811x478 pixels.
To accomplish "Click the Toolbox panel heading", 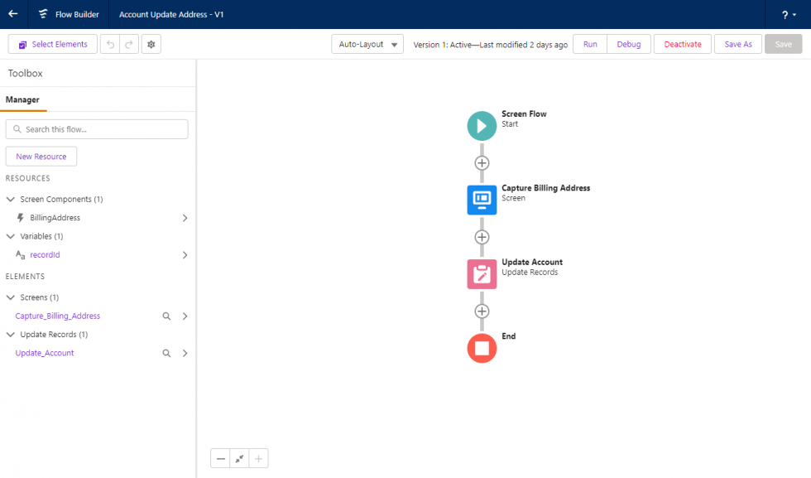I will pyautogui.click(x=26, y=73).
